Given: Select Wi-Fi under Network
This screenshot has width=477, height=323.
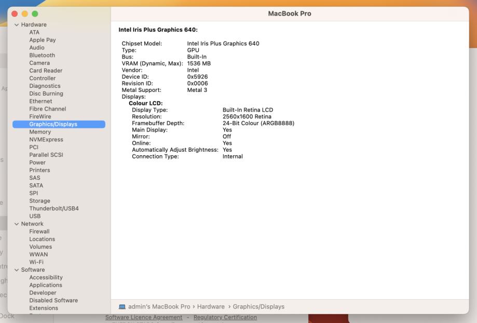Looking at the screenshot, I should click(x=36, y=262).
